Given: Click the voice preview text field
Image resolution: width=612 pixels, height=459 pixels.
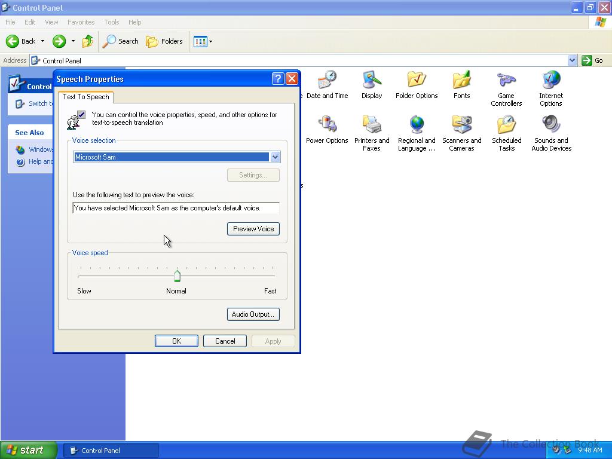Looking at the screenshot, I should 176,208.
